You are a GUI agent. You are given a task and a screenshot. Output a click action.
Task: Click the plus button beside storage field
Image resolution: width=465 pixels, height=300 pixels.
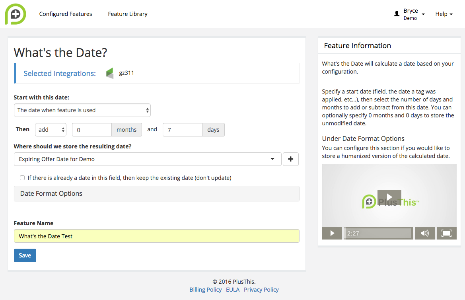pos(291,159)
